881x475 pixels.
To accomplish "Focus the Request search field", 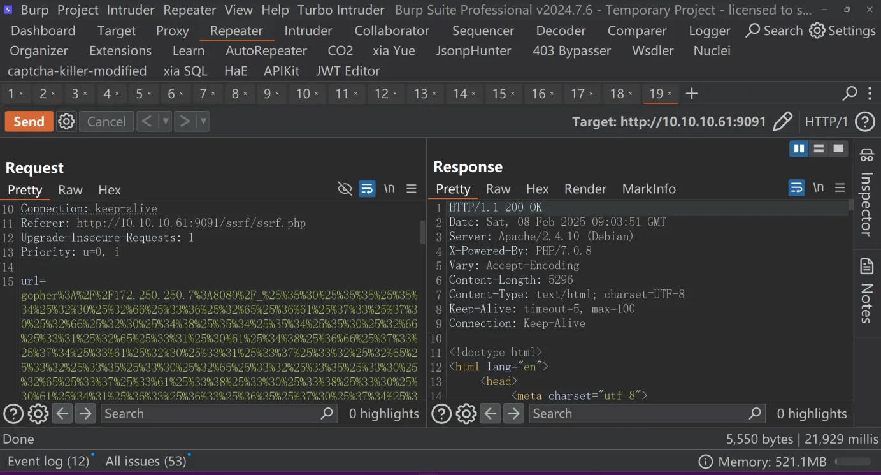I will click(x=218, y=414).
